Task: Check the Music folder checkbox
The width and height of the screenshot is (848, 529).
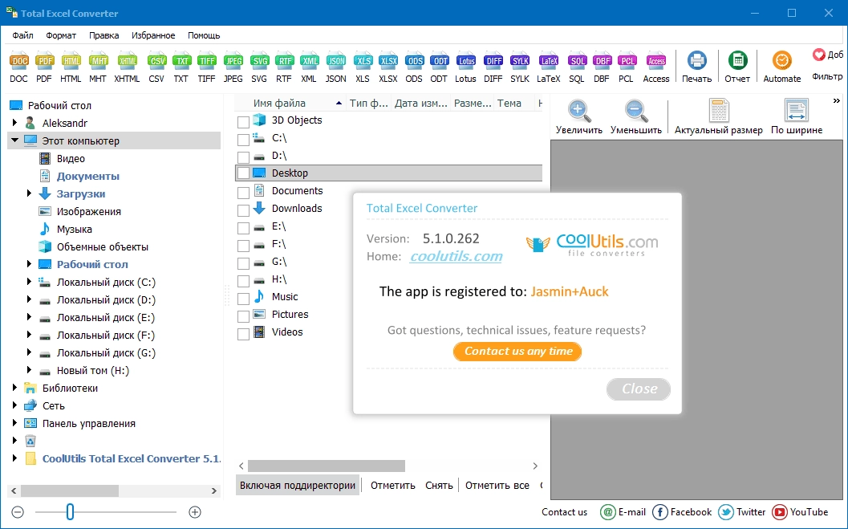Action: click(243, 298)
